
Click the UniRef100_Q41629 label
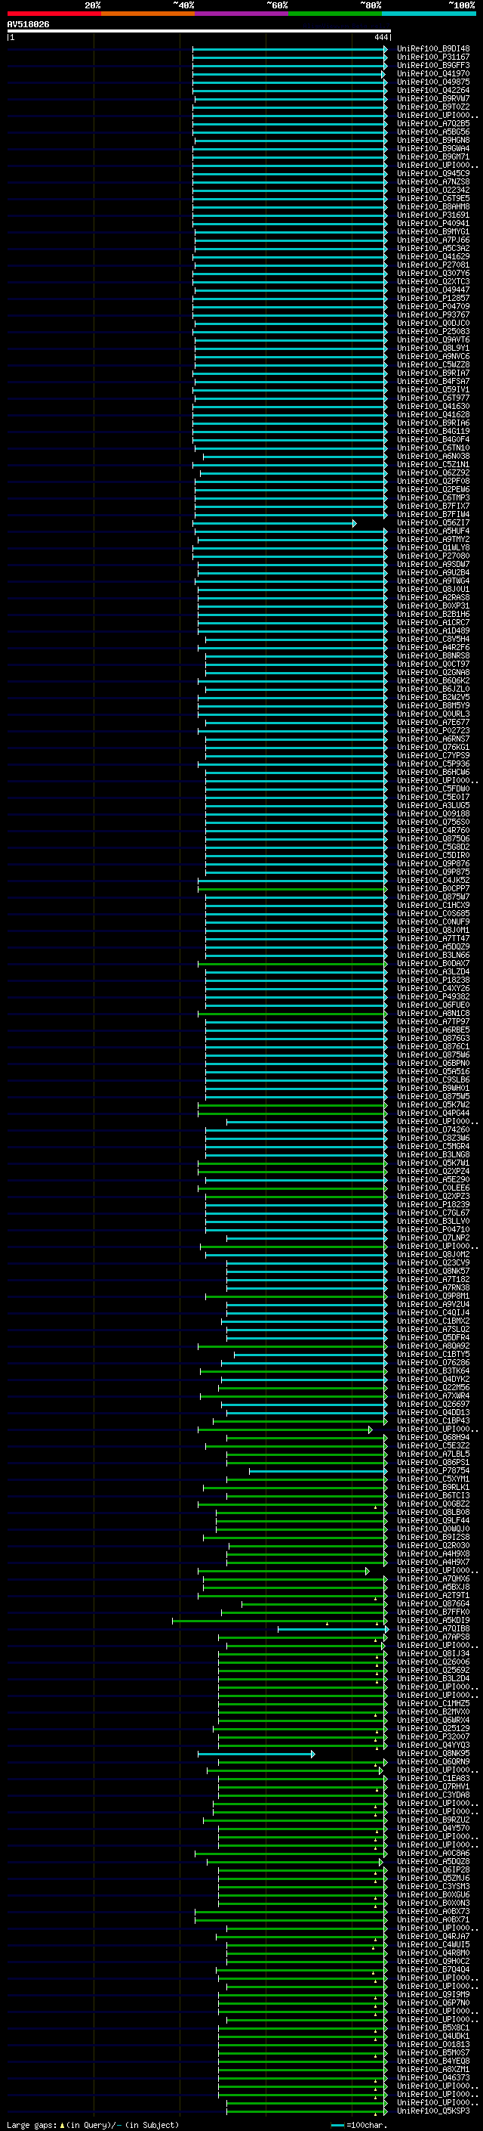[x=433, y=256]
